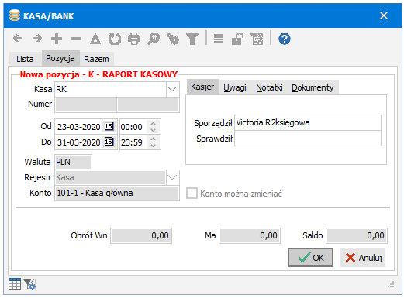
Task: Click the plus add position icon
Action: [57, 39]
